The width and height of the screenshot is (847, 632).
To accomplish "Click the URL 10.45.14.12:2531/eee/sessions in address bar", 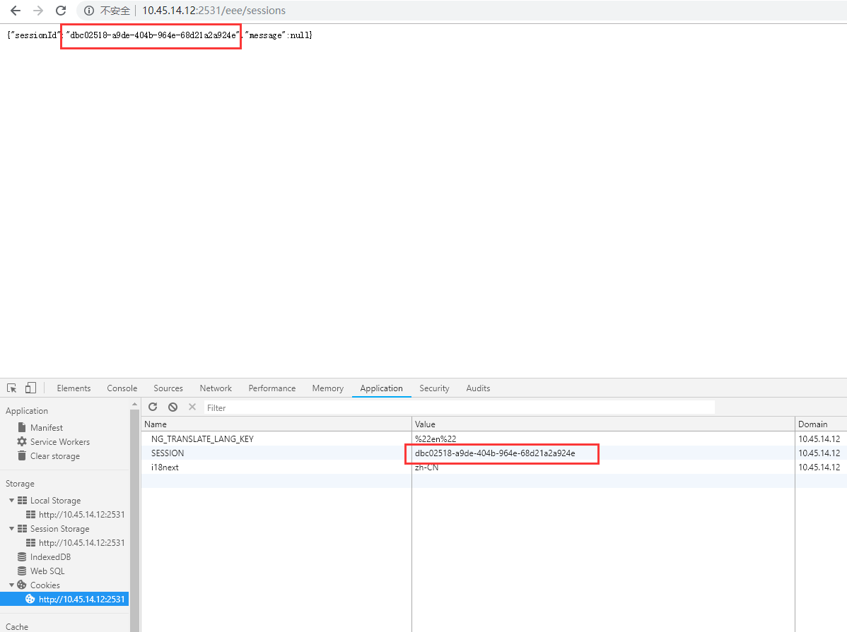I will [214, 11].
